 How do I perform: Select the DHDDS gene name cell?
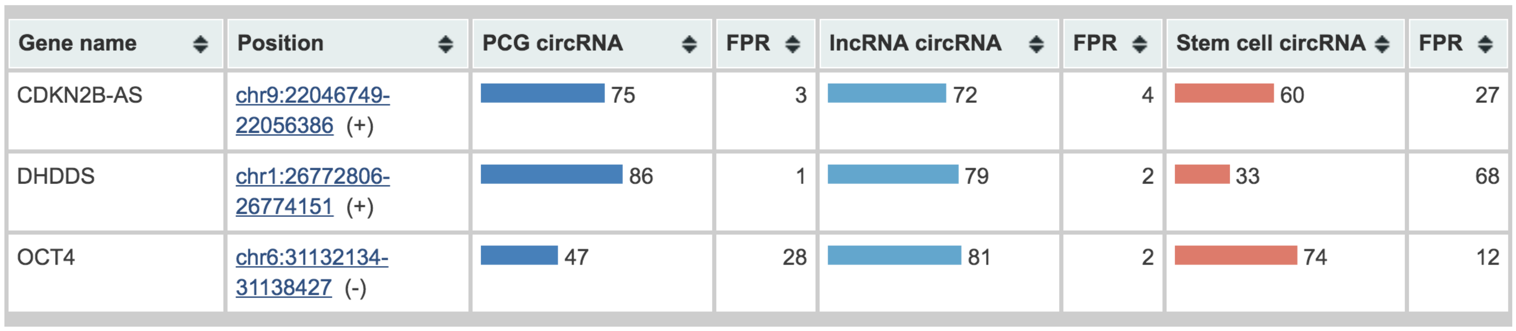[x=56, y=176]
